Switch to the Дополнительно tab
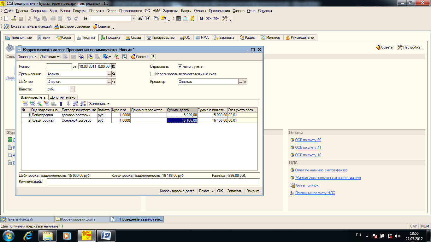 pyautogui.click(x=63, y=97)
